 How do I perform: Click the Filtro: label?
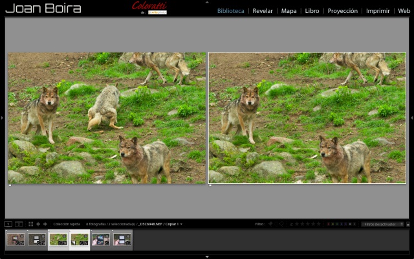(260, 224)
